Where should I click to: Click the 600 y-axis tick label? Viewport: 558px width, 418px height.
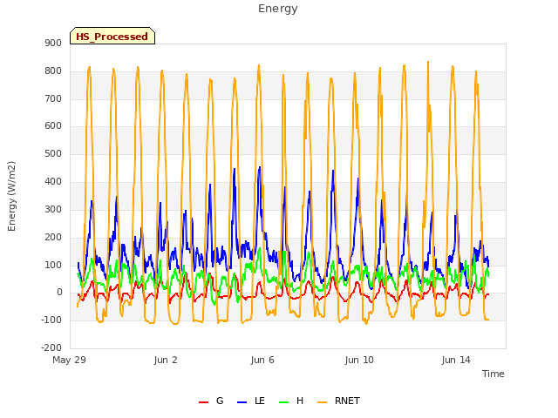point(53,125)
